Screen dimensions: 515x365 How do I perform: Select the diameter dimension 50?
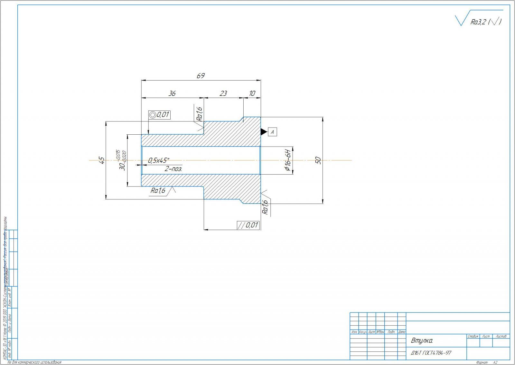pyautogui.click(x=318, y=160)
